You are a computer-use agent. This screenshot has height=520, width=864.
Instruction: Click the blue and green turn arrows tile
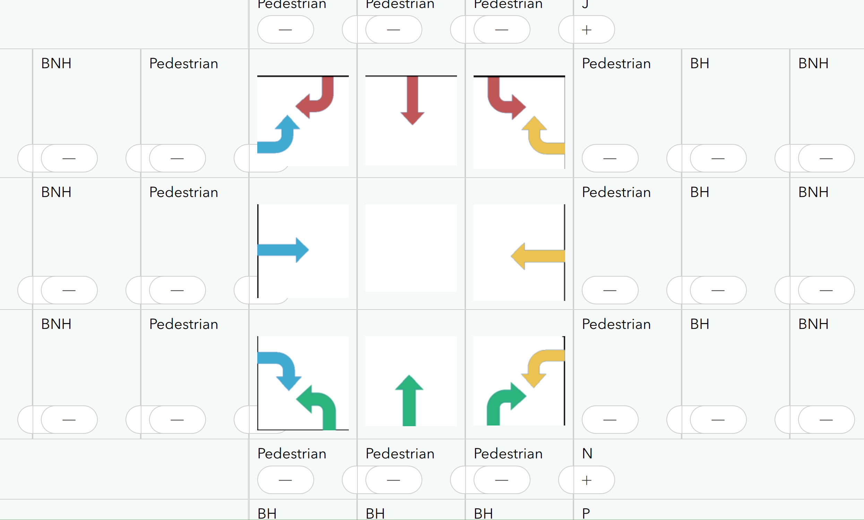click(303, 383)
